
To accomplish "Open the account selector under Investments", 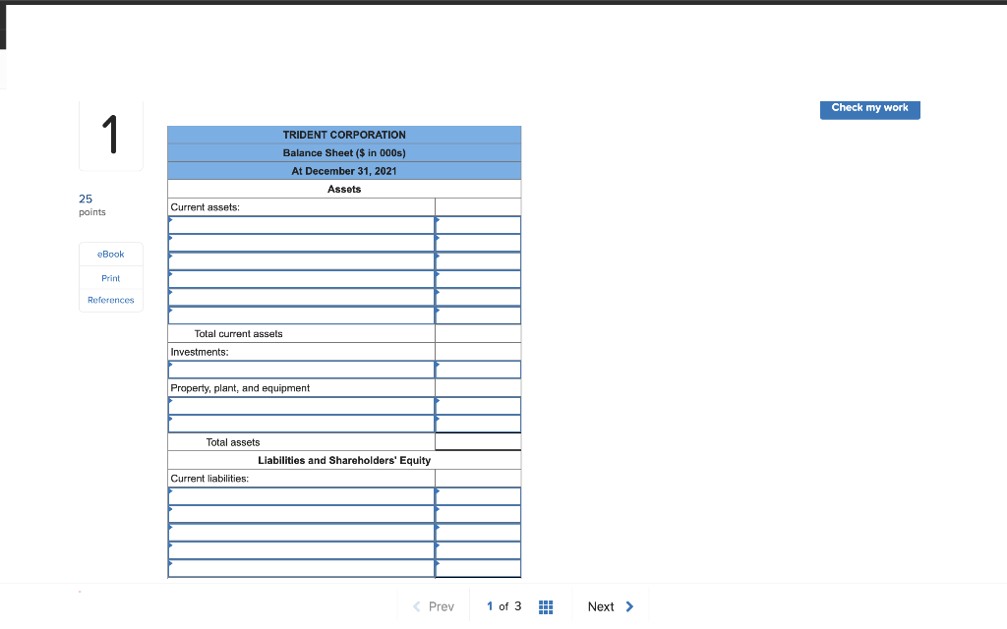I will coord(300,369).
